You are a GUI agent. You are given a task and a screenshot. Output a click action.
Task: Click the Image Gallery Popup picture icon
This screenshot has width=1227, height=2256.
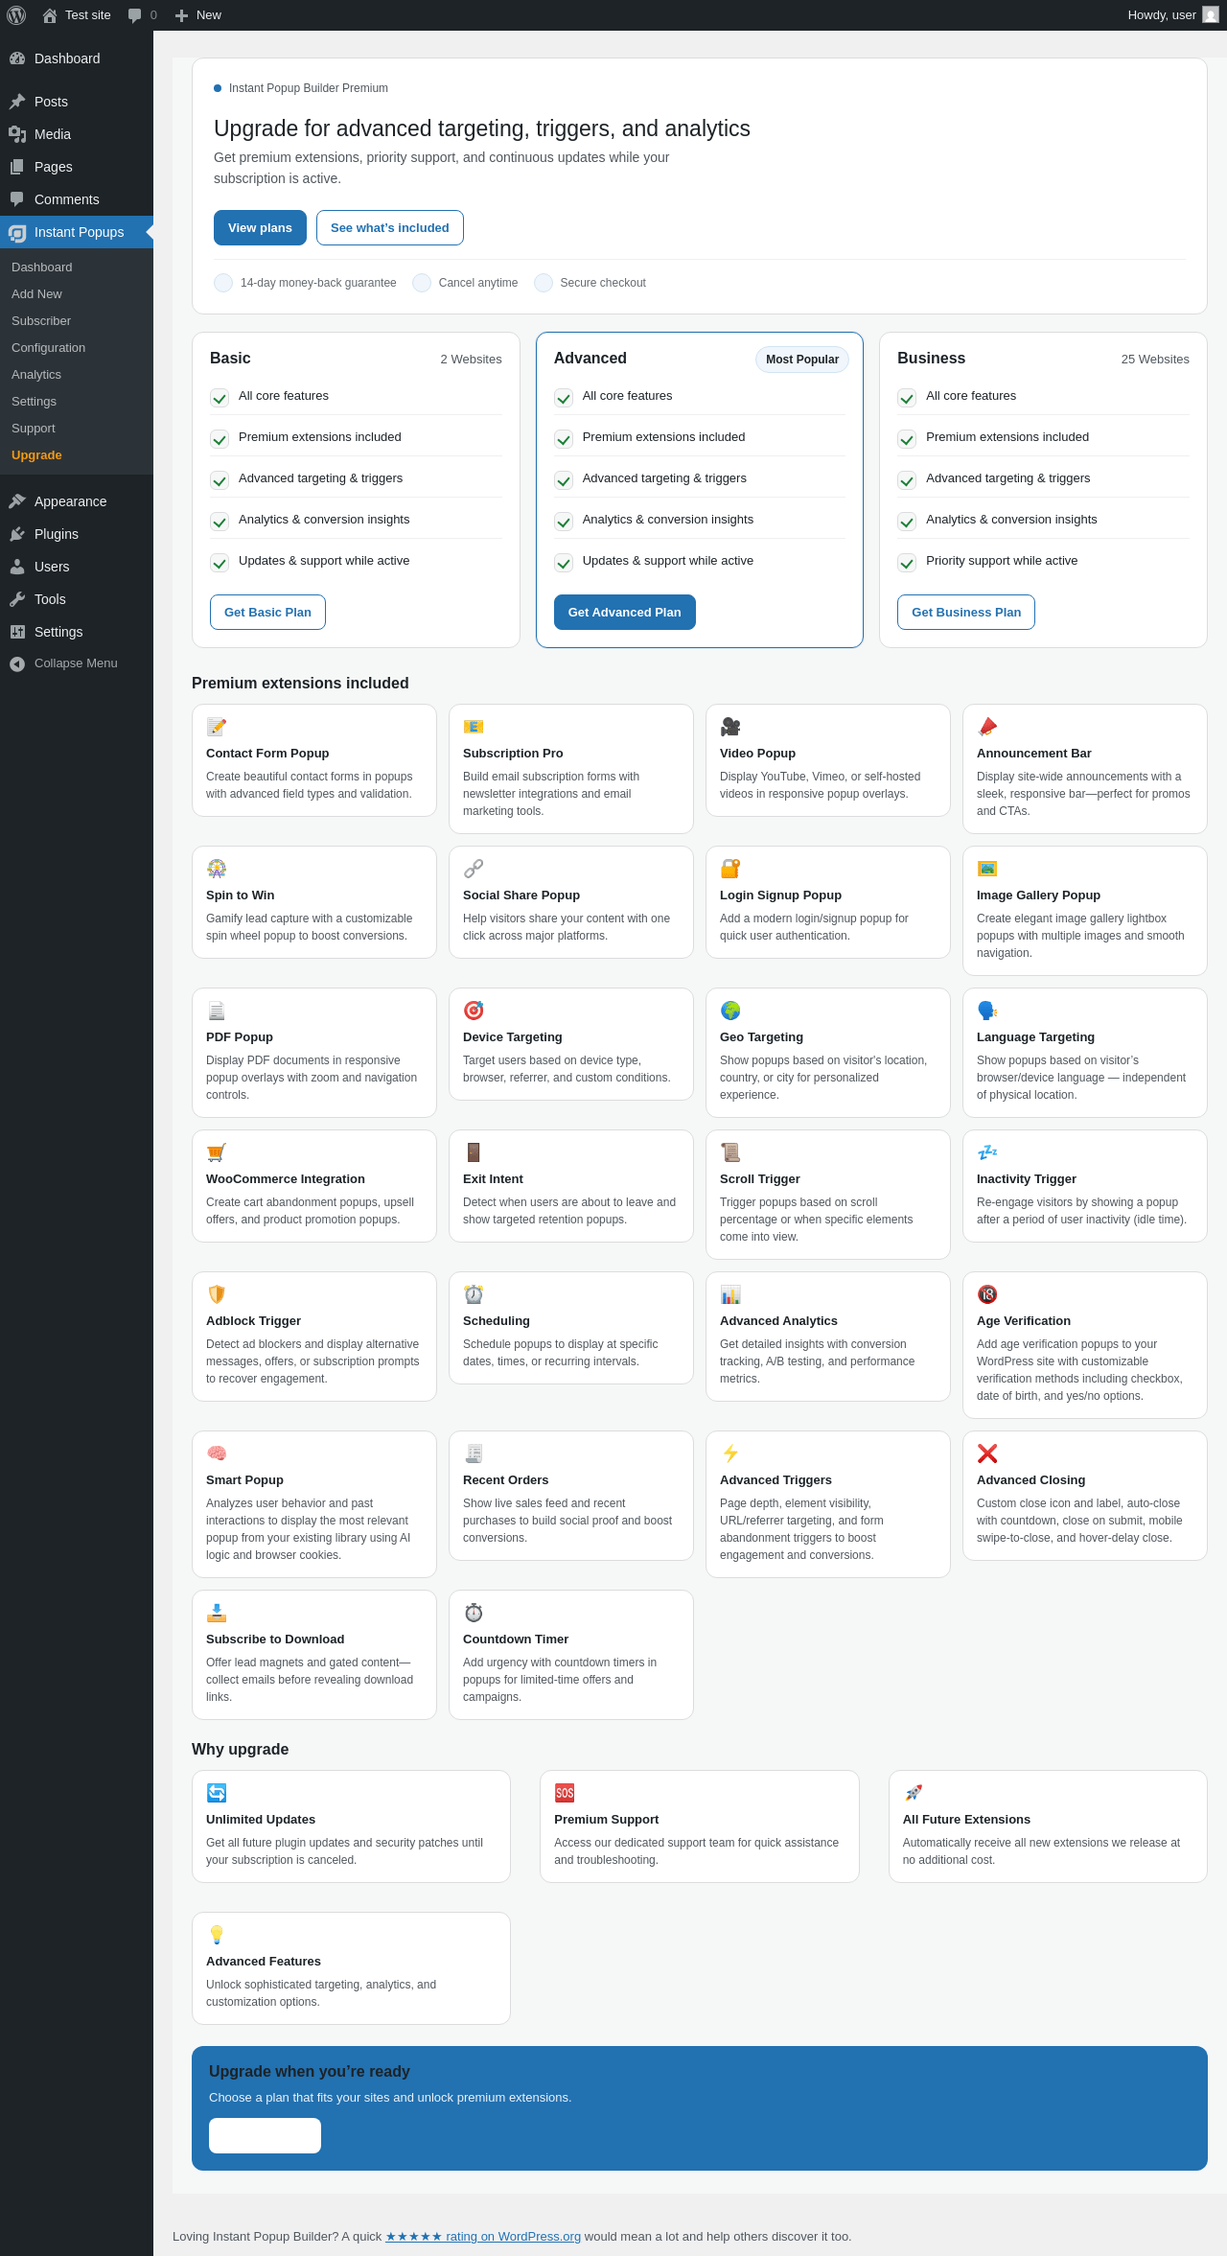(987, 869)
